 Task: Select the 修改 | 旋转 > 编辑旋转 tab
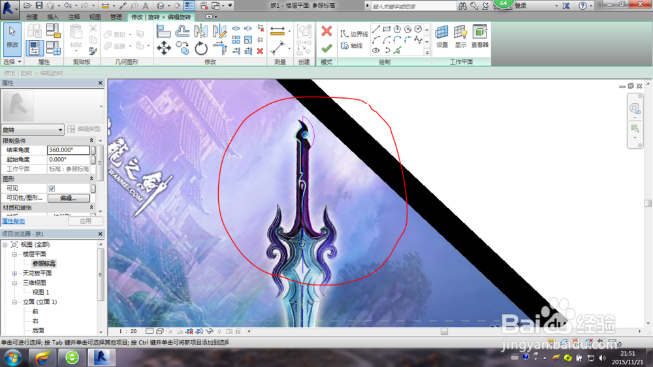[161, 17]
